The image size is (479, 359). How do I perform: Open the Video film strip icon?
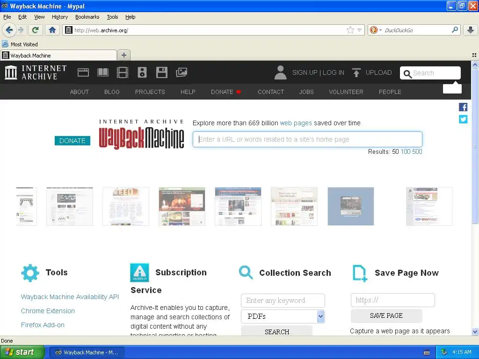coord(123,72)
